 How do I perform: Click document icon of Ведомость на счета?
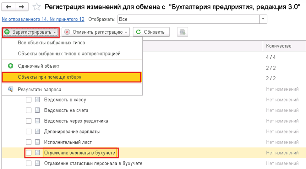pyautogui.click(x=37, y=110)
